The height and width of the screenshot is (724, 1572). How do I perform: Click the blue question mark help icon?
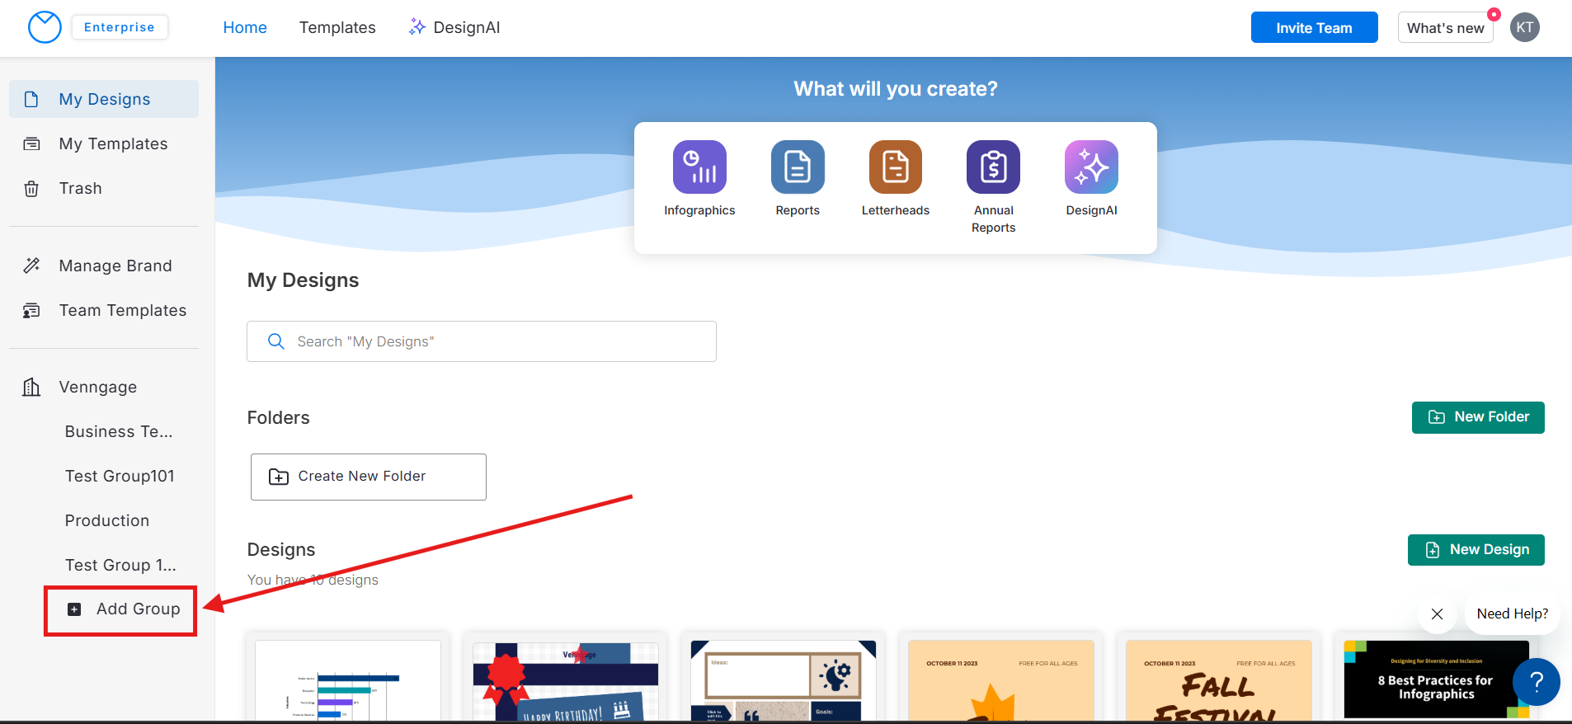[x=1536, y=682]
